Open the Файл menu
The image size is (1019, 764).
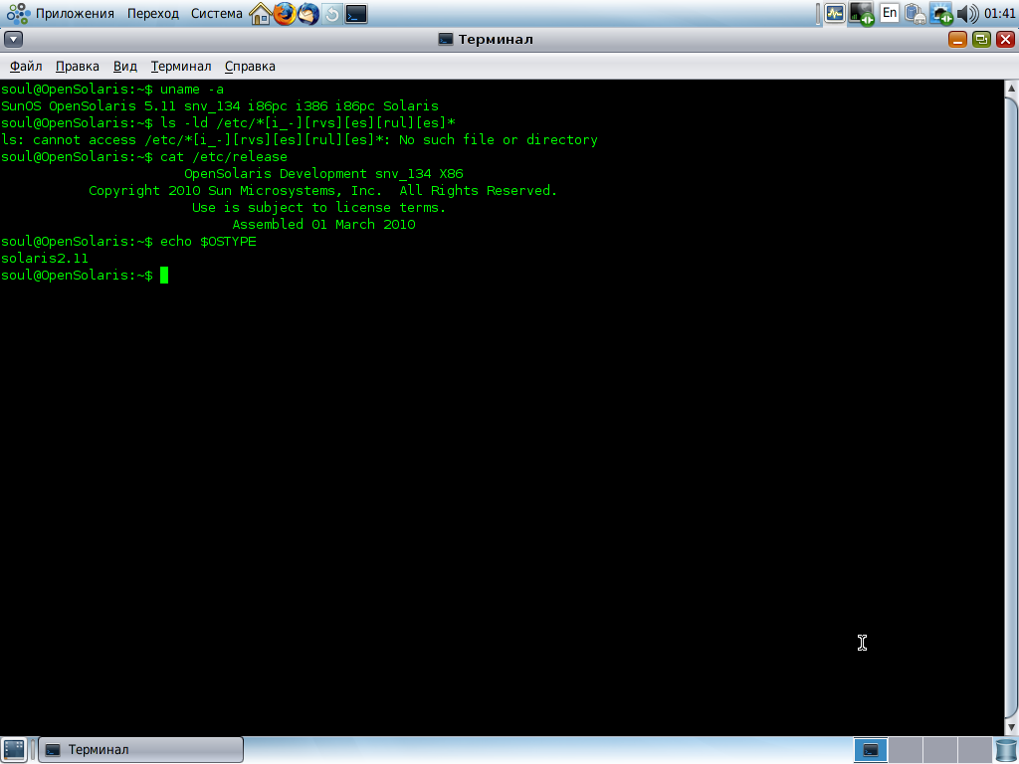26,67
